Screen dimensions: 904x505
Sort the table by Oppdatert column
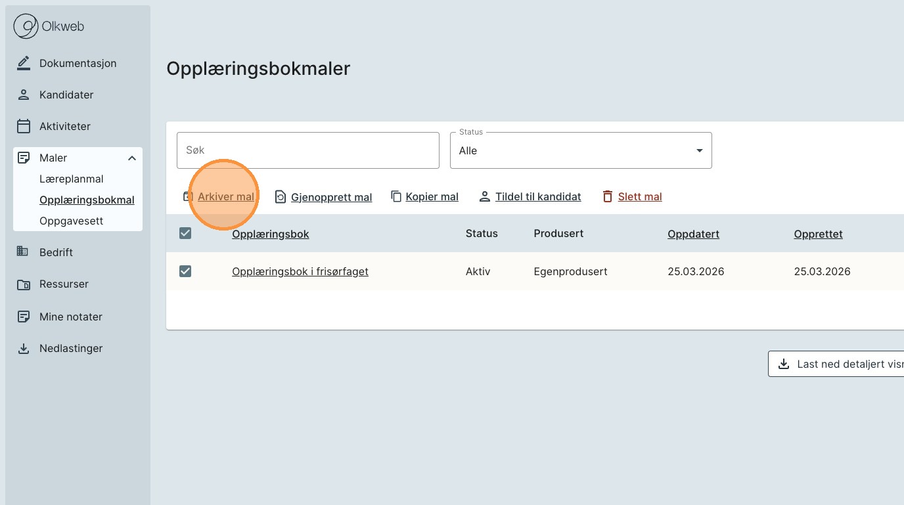point(693,234)
